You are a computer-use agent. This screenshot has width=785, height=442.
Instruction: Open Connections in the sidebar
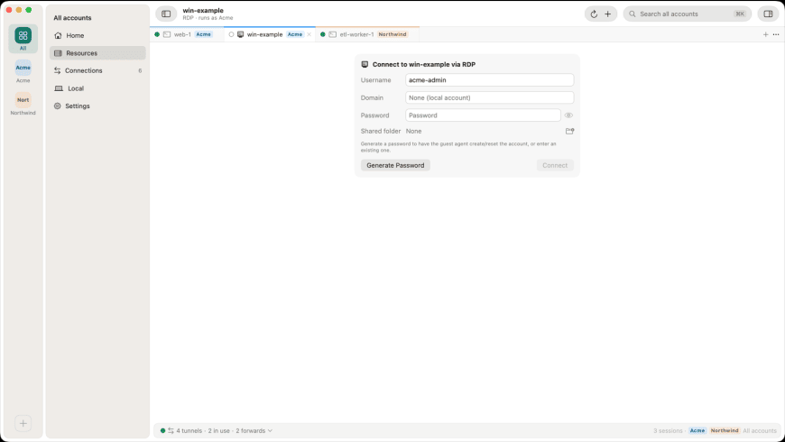click(x=97, y=70)
